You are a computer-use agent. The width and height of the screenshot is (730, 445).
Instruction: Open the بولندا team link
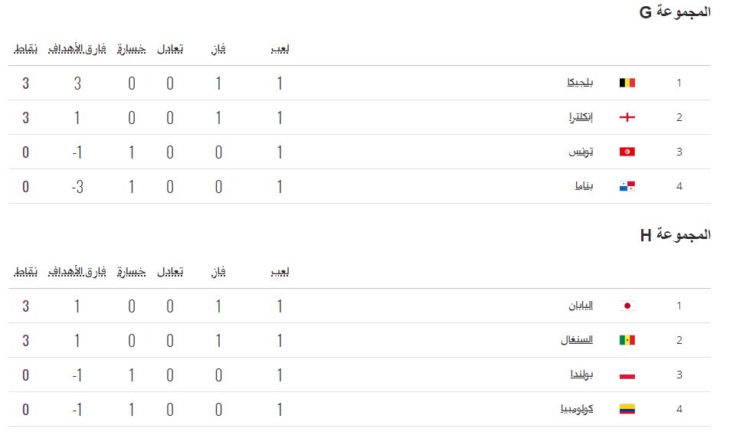[x=581, y=375]
